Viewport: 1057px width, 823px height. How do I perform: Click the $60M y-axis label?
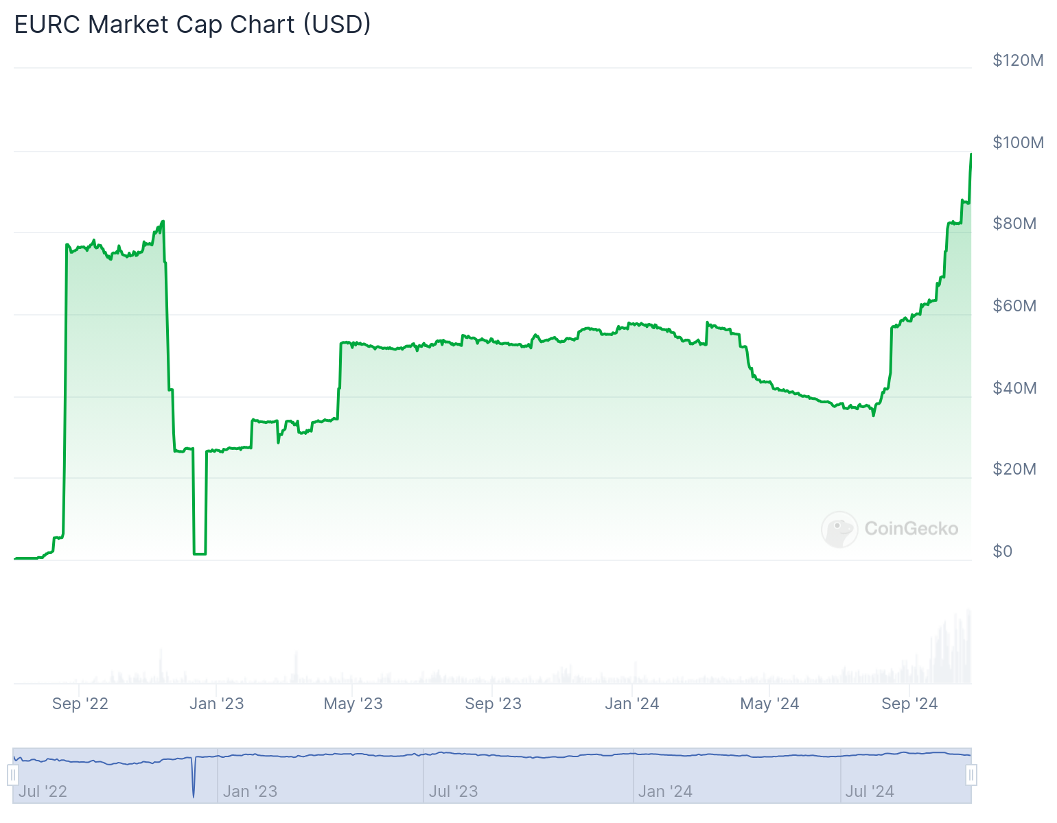[x=1014, y=306]
